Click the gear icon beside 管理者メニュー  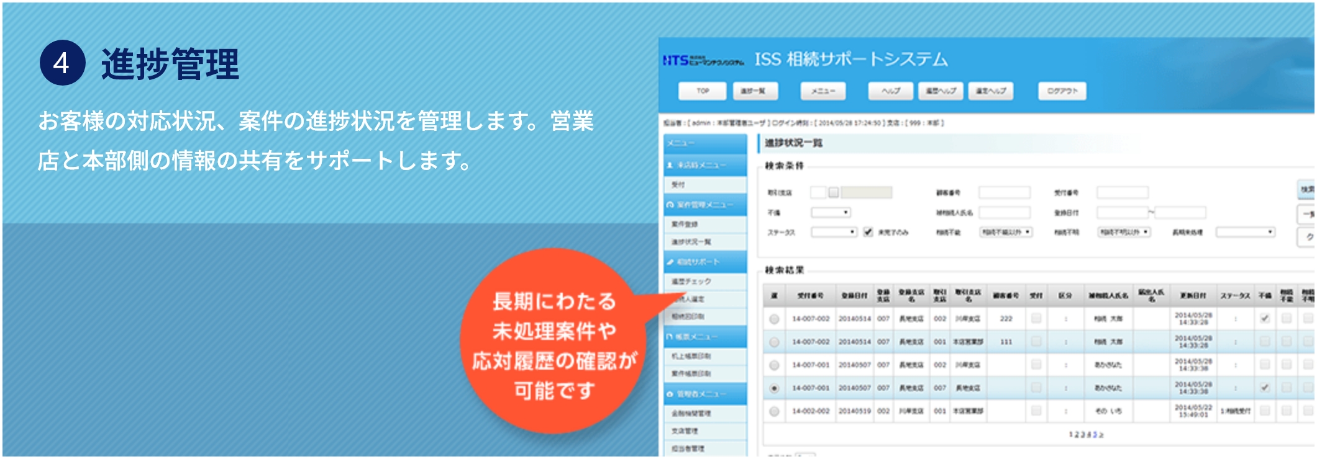pos(670,394)
